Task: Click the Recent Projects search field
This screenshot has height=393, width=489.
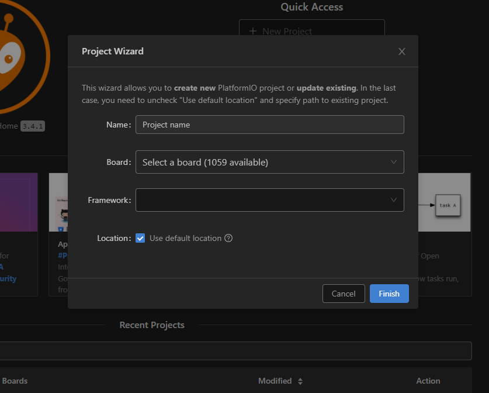Action: point(234,351)
